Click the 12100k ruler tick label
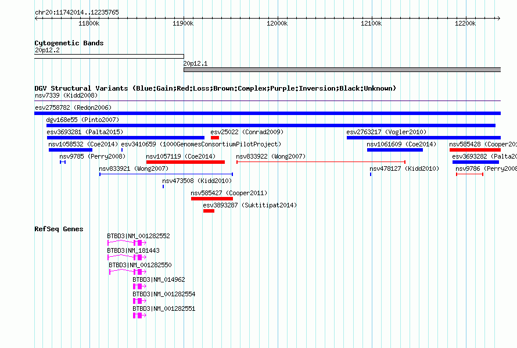 (x=371, y=23)
